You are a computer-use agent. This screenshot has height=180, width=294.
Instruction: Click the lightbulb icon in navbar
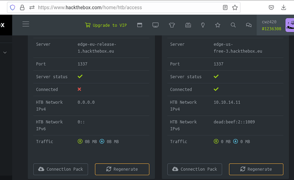(202, 25)
